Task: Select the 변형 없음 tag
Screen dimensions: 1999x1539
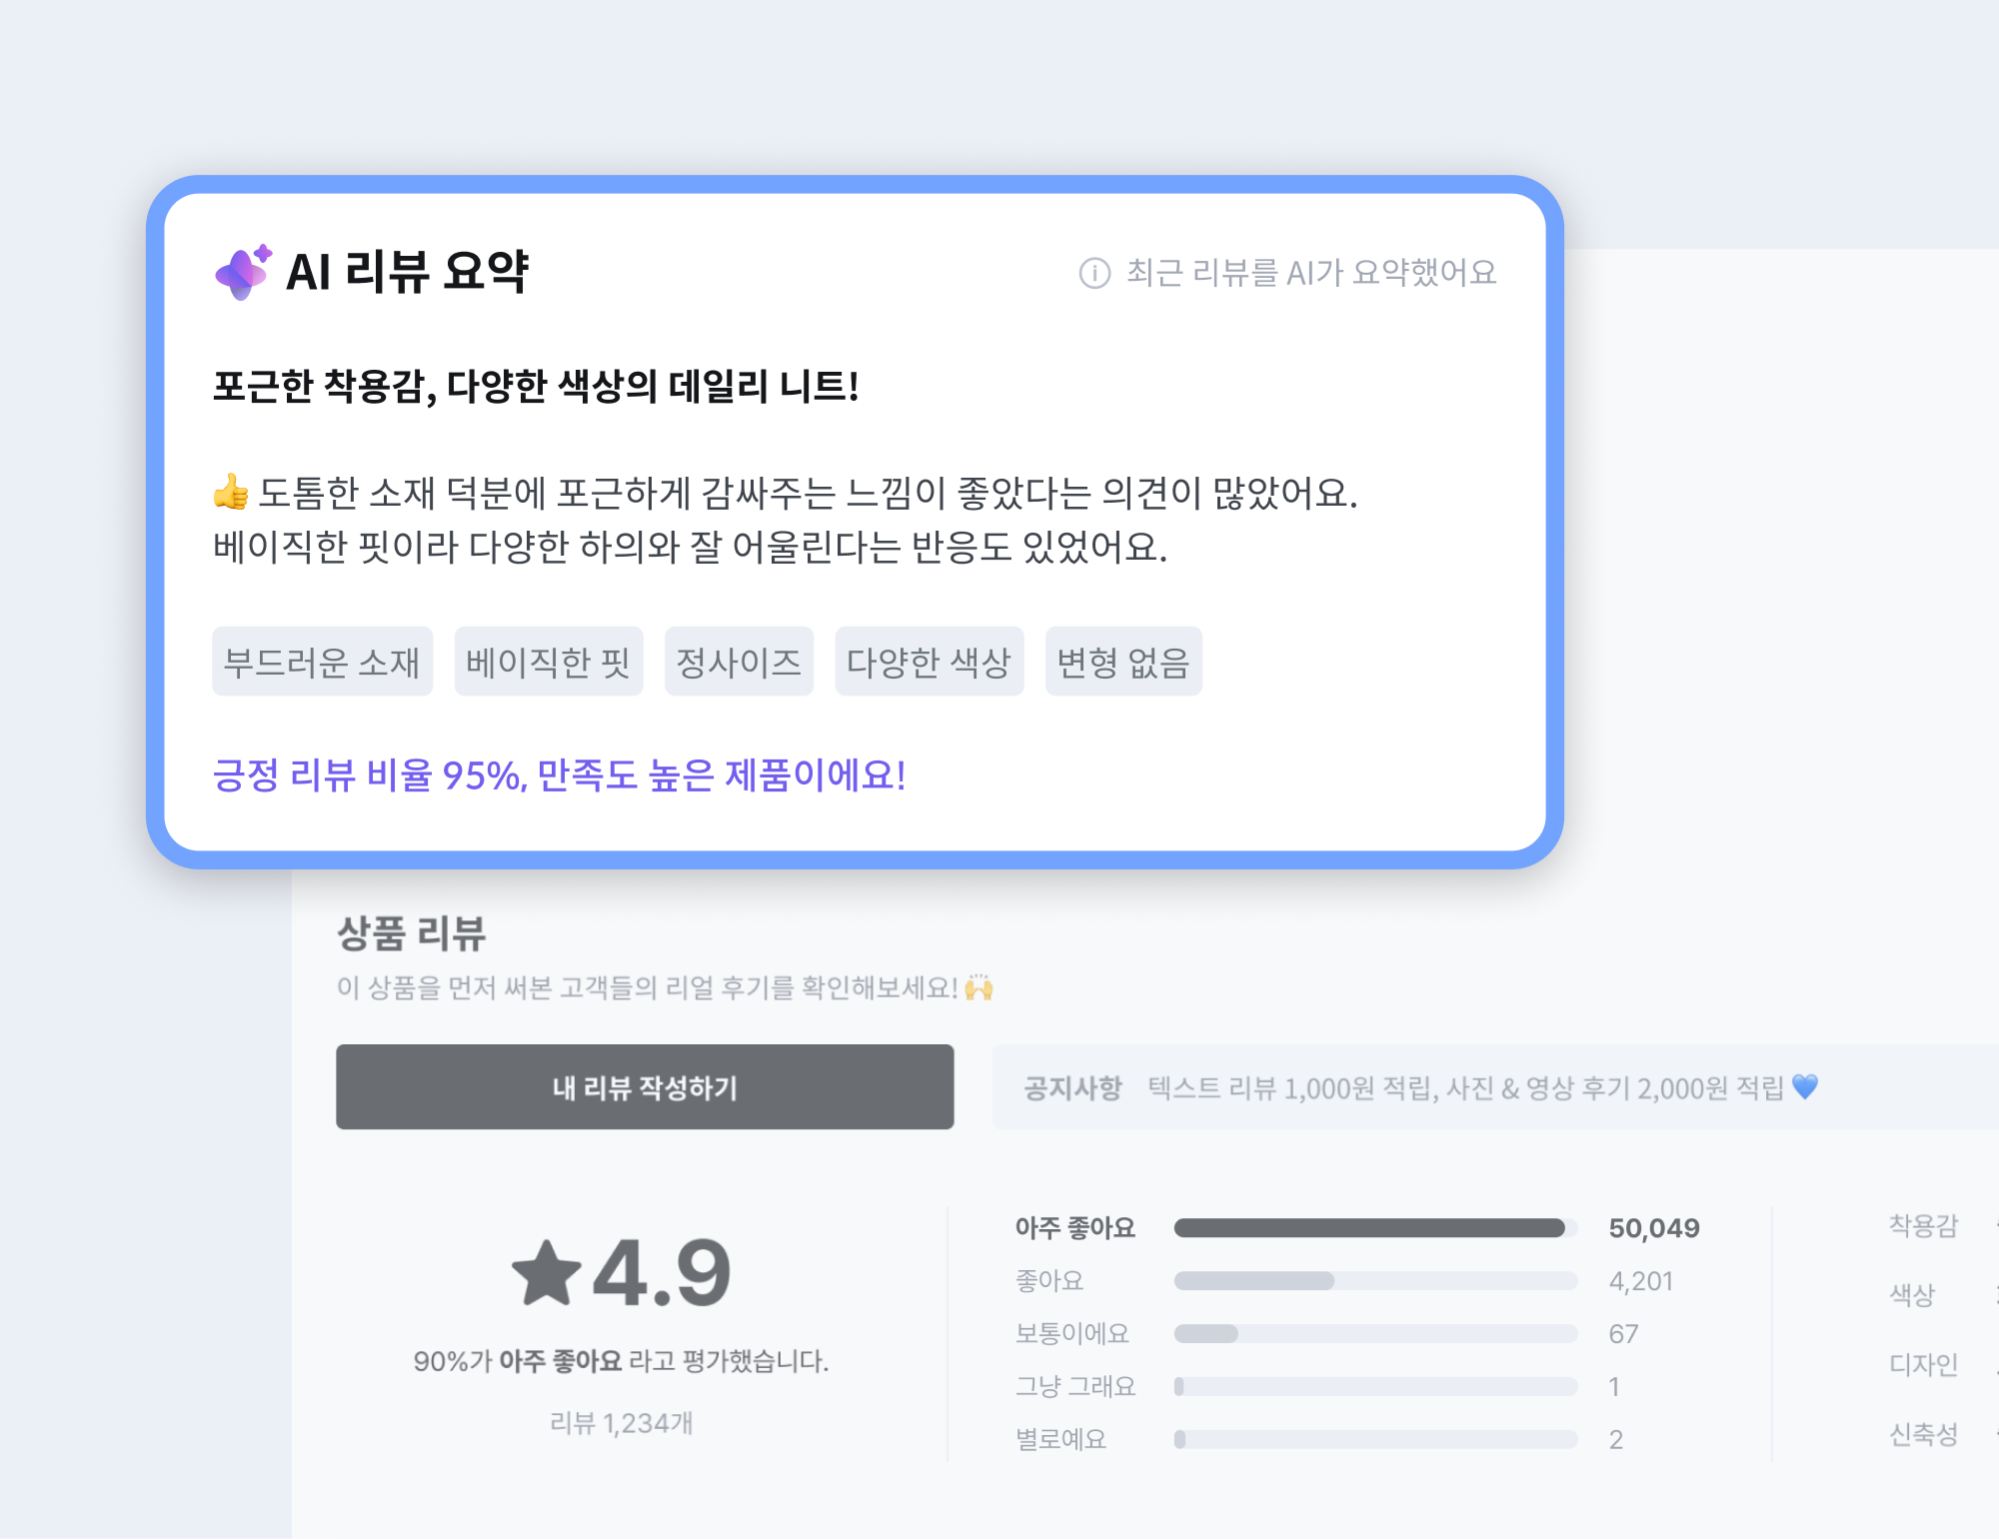Action: tap(1122, 662)
